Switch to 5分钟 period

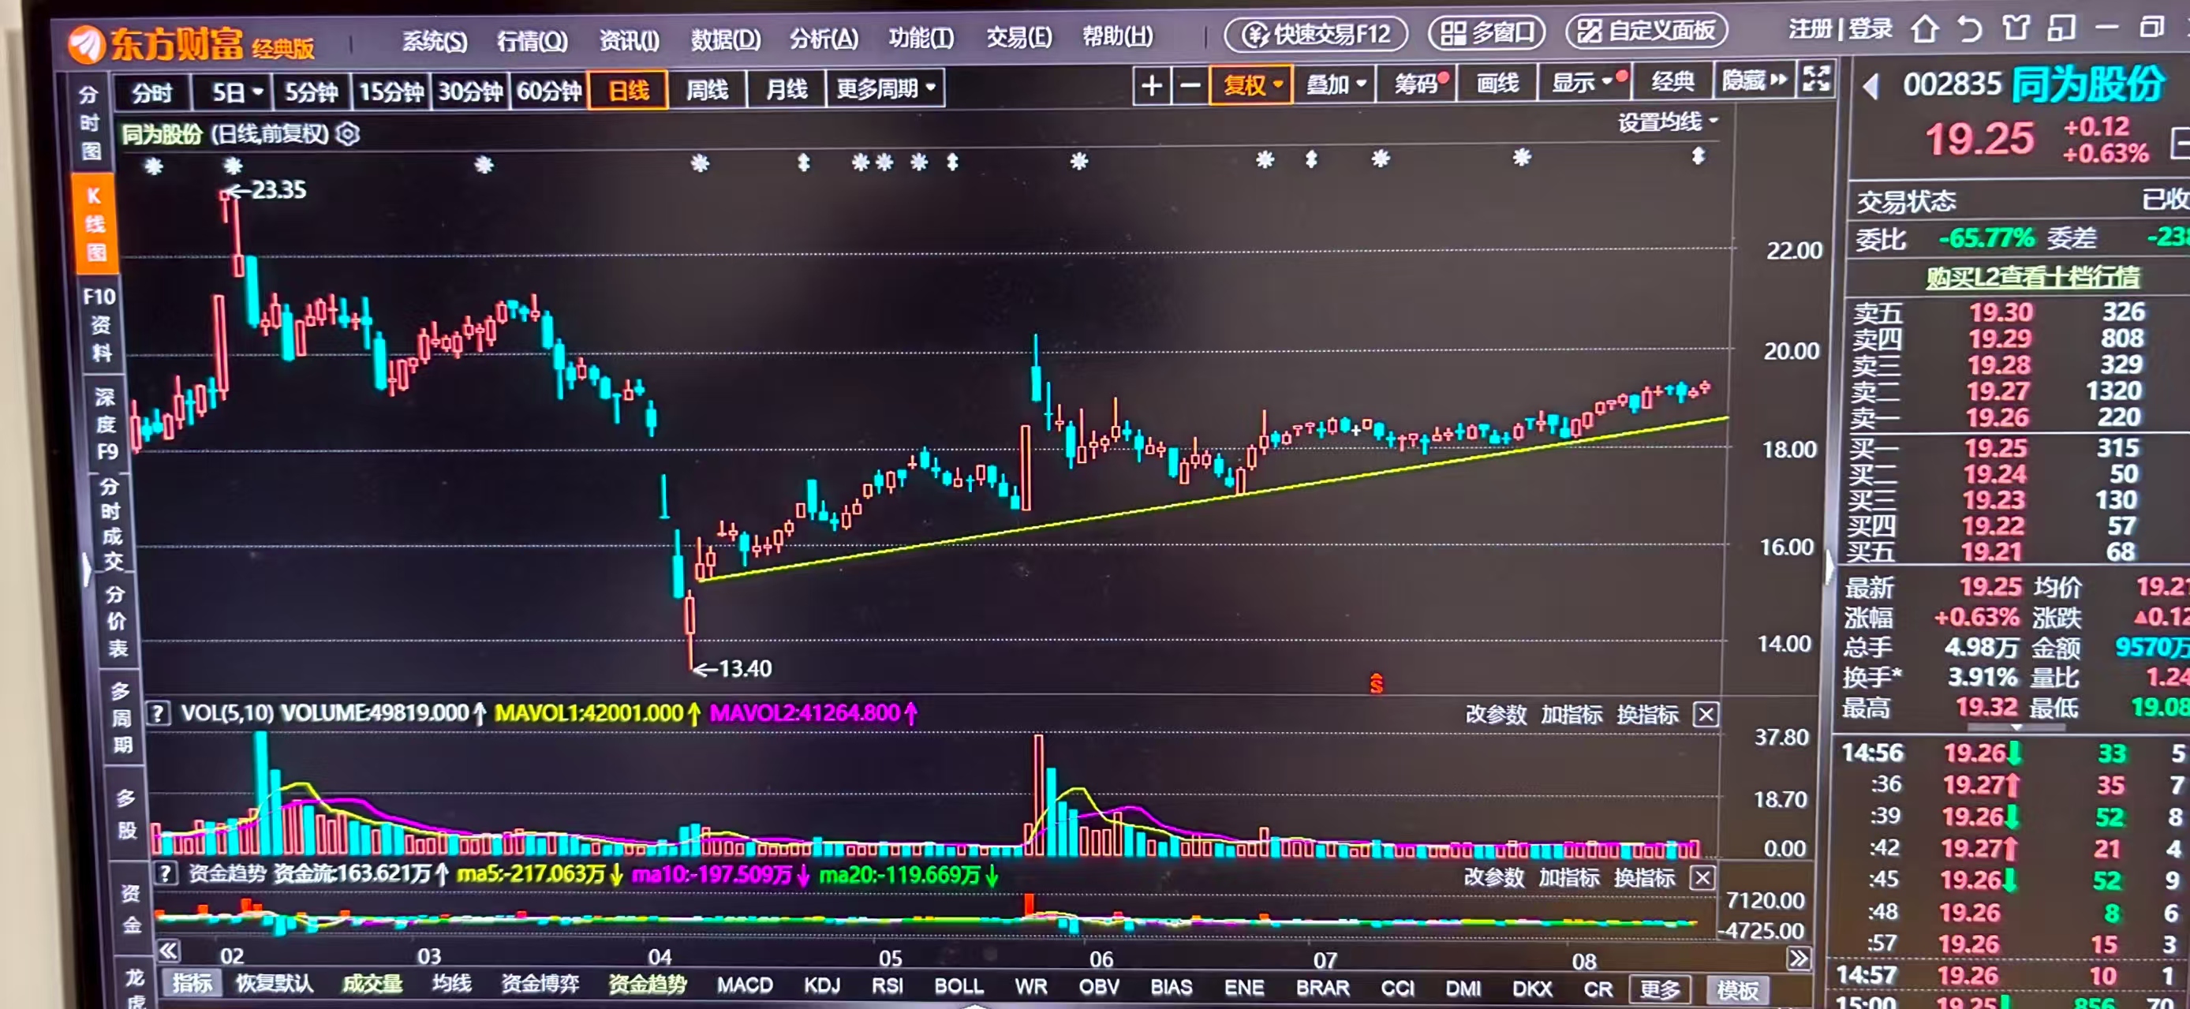tap(311, 92)
